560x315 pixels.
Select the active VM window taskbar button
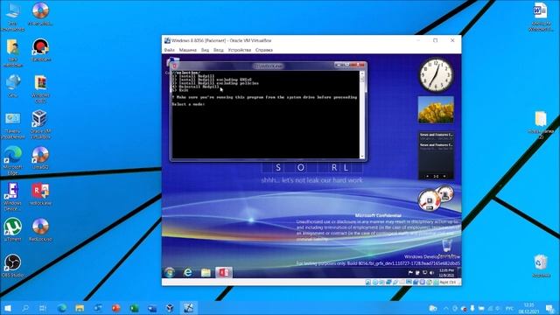pyautogui.click(x=188, y=308)
